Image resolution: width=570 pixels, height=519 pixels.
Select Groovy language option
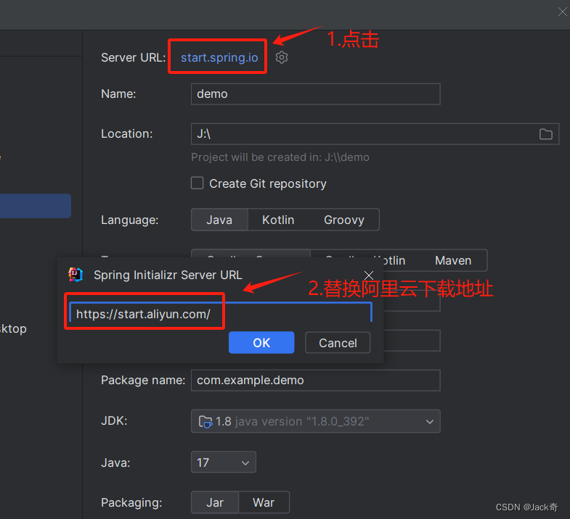pos(344,220)
